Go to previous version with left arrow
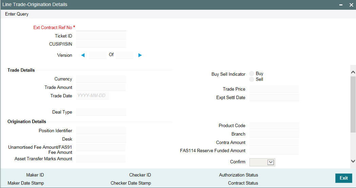Screen dimensions: 356x188 [x=83, y=55]
